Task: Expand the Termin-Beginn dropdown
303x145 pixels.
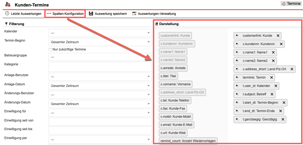Action: (100, 42)
